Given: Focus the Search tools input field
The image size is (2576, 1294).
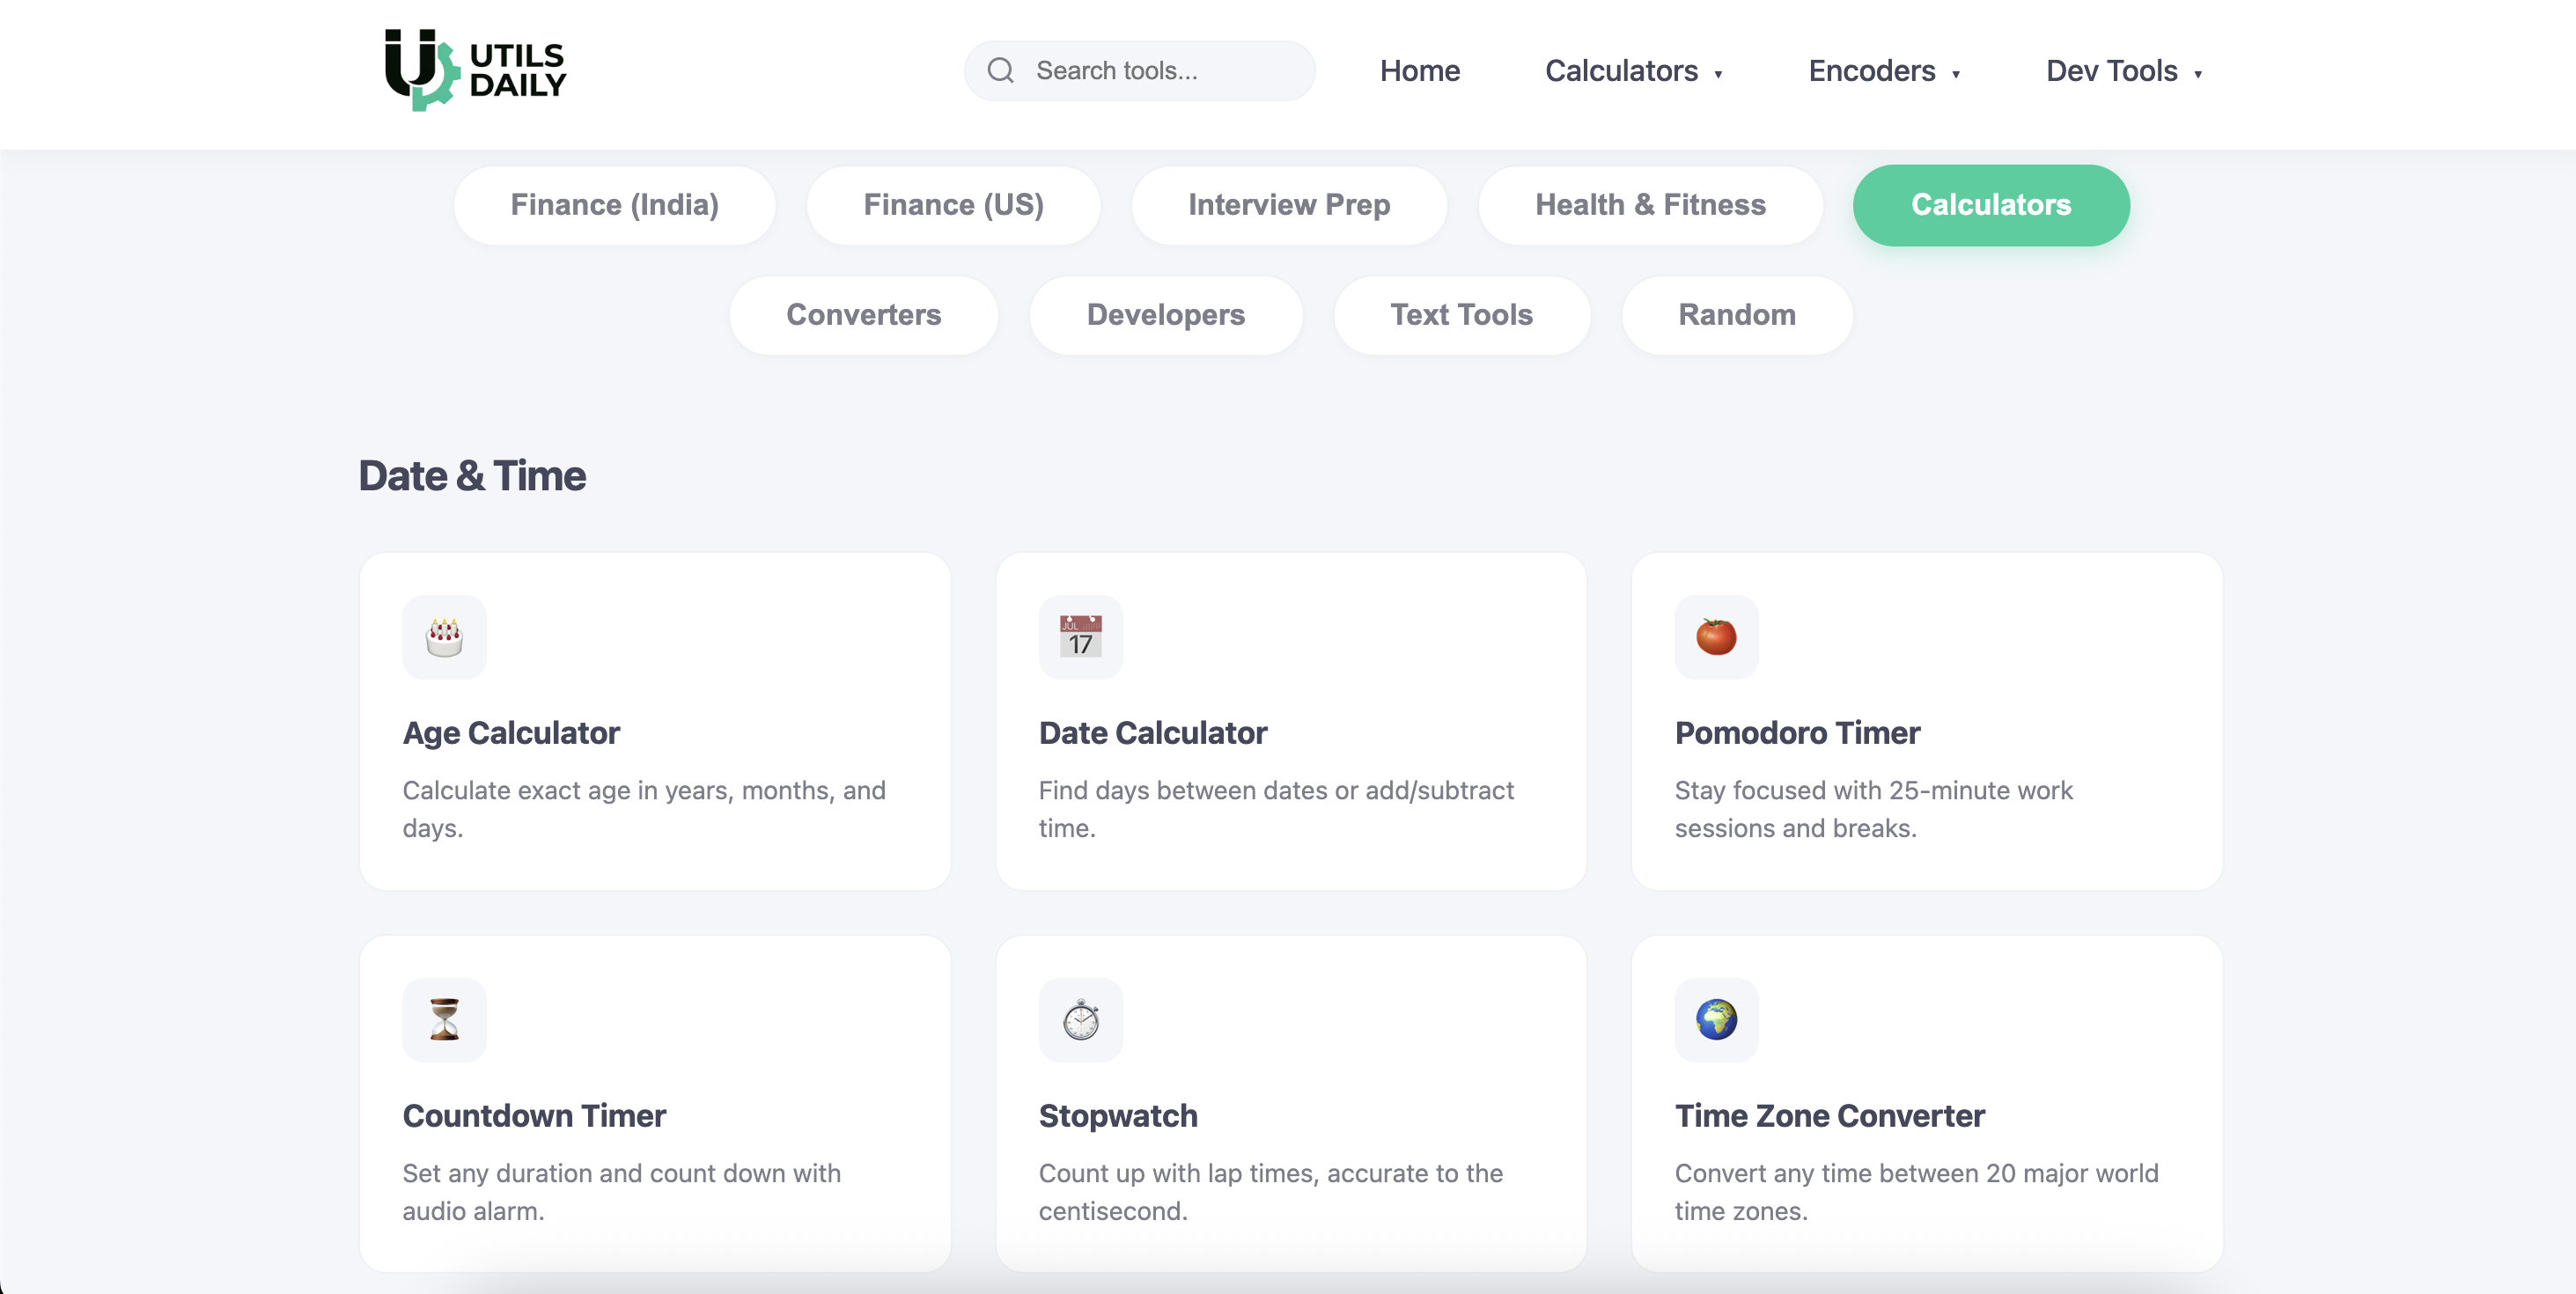Looking at the screenshot, I should click(1160, 71).
